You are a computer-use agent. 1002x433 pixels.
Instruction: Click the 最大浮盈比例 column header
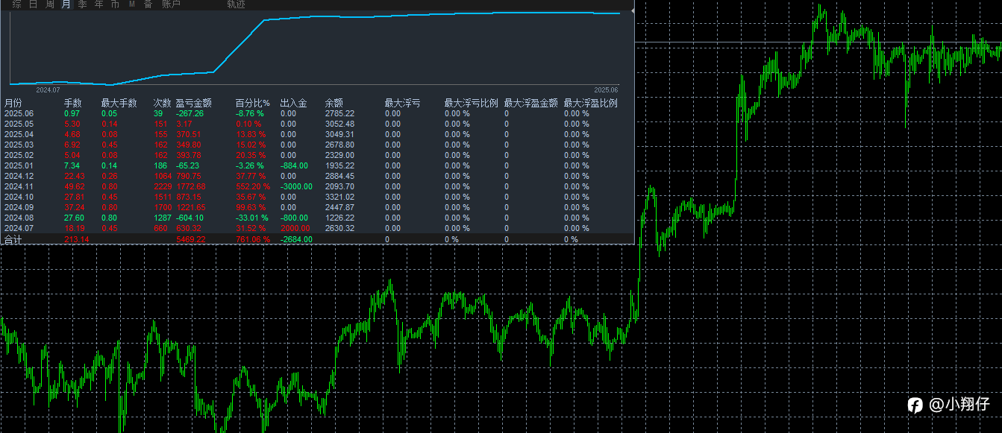[x=591, y=104]
